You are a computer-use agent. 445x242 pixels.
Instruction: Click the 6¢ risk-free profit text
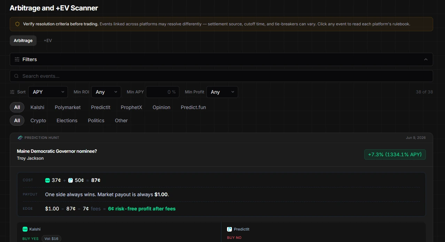coord(142,209)
